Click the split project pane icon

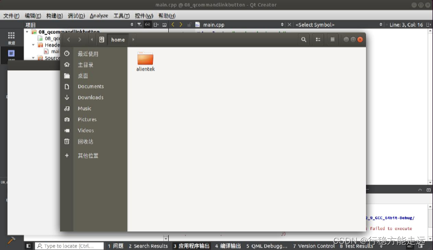pos(156,25)
